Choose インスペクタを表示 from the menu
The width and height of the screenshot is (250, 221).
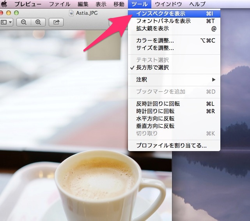click(174, 14)
